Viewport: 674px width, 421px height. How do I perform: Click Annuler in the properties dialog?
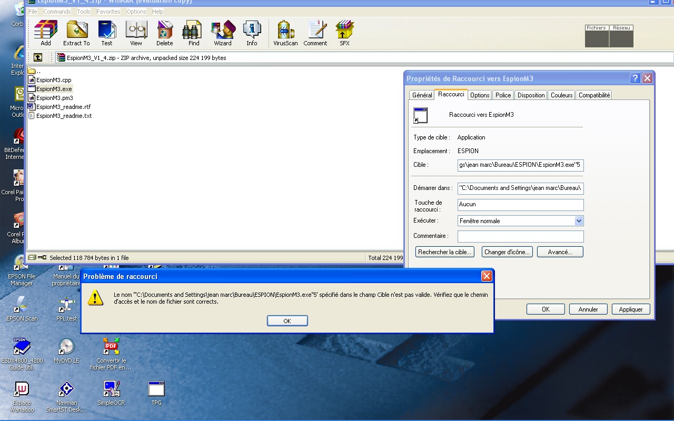click(588, 309)
